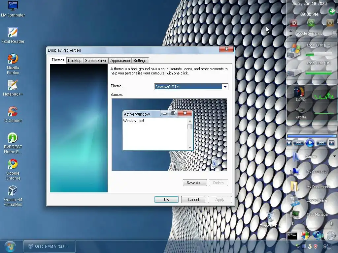This screenshot has width=338, height=253.
Task: Click the media player previous track button
Action: coord(298,143)
